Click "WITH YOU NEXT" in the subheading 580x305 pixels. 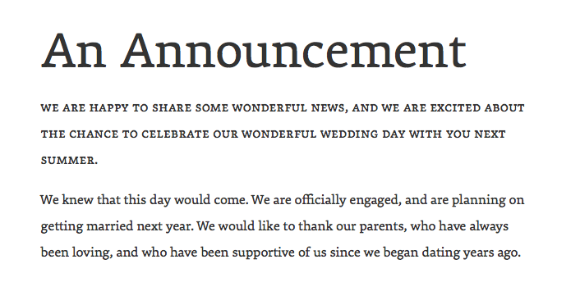458,134
